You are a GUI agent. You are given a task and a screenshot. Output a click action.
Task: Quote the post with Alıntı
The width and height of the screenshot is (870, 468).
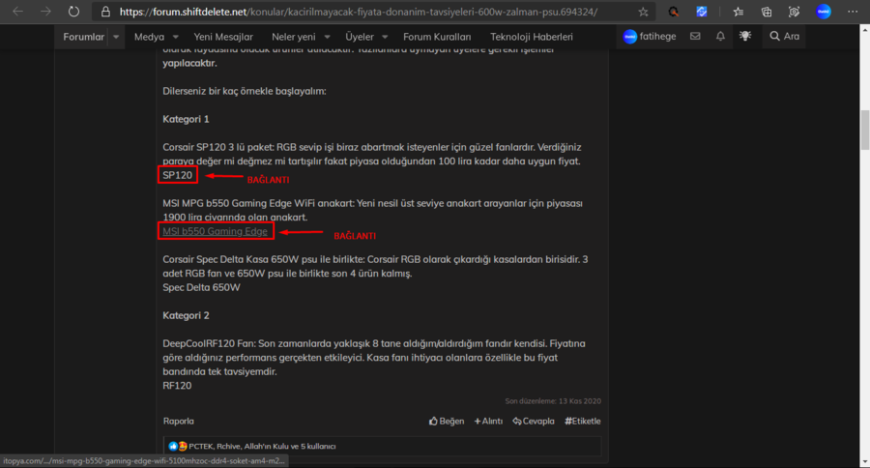click(x=488, y=422)
